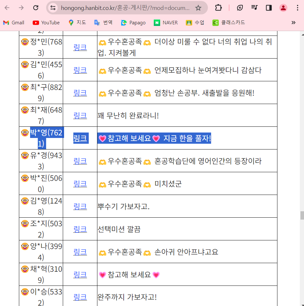Image resolution: width=304 pixels, height=306 pixels.
Task: Open the Papago bookmark
Action: tap(133, 23)
